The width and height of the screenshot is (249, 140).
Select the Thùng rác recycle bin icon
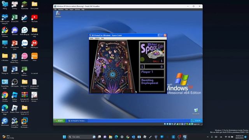click(5, 70)
